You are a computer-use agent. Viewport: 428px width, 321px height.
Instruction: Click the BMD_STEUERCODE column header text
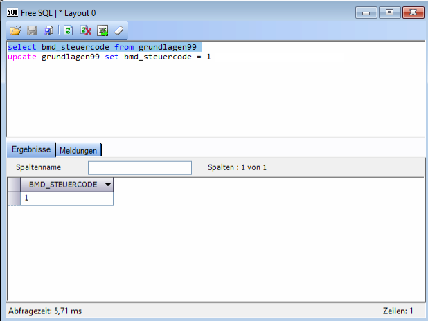pos(61,185)
